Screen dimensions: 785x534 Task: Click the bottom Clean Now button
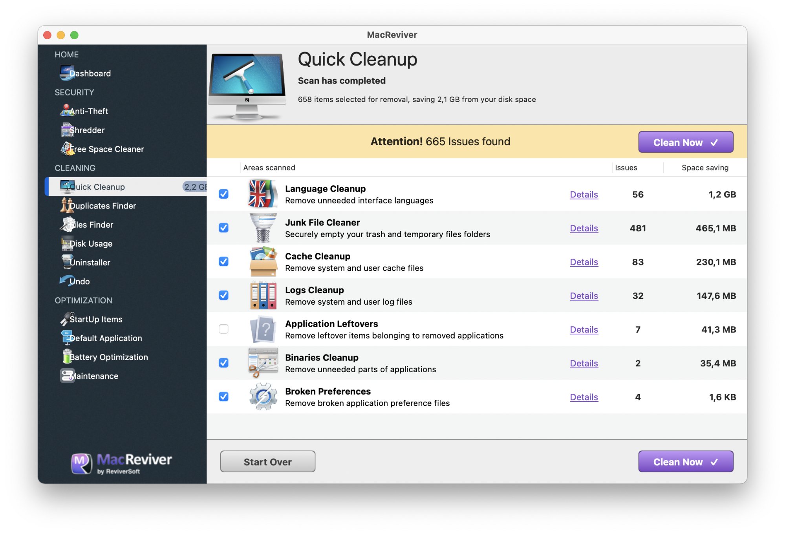click(x=686, y=462)
